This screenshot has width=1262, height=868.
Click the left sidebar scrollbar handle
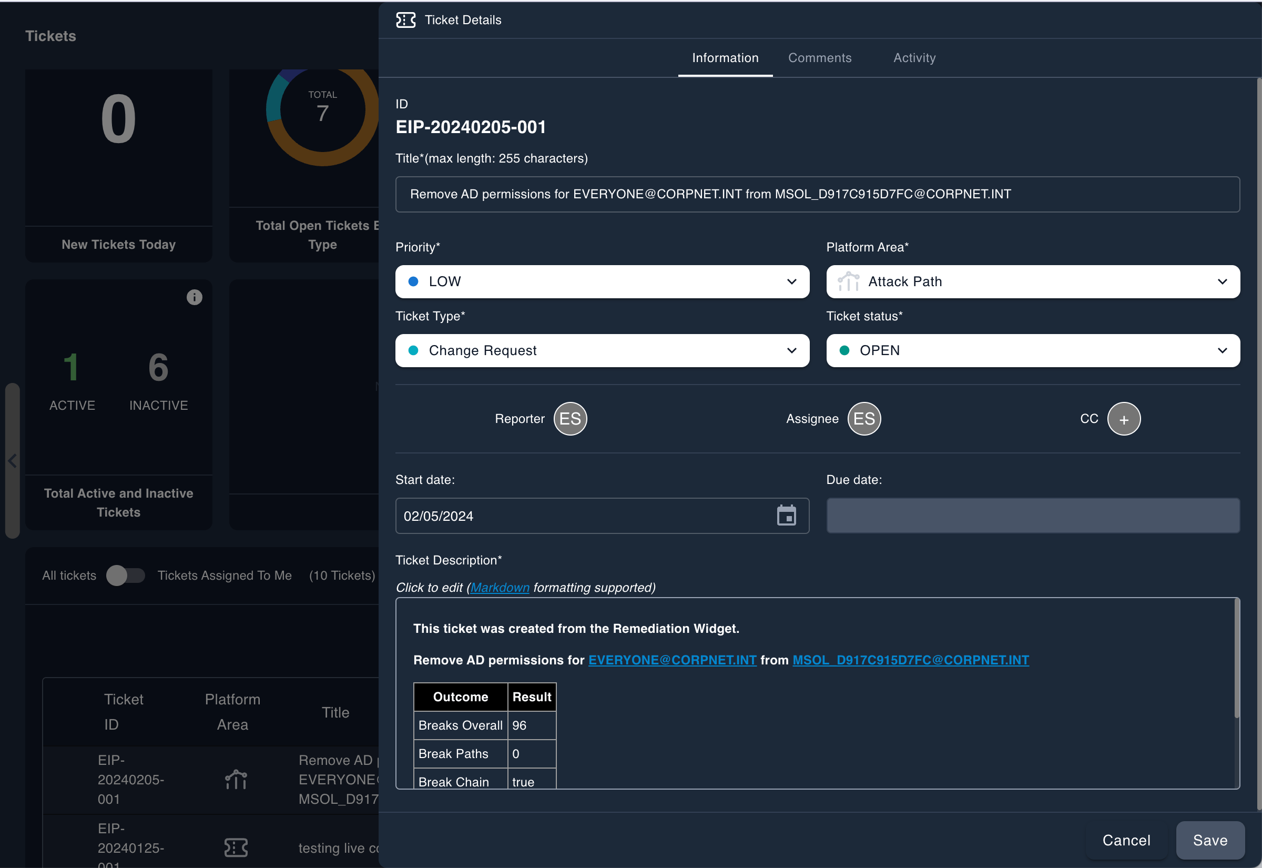(12, 461)
